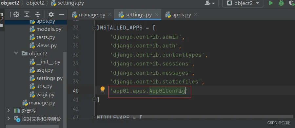Click the INSTALLED_APPS variable name
Screen dimensions: 295x128
point(120,28)
